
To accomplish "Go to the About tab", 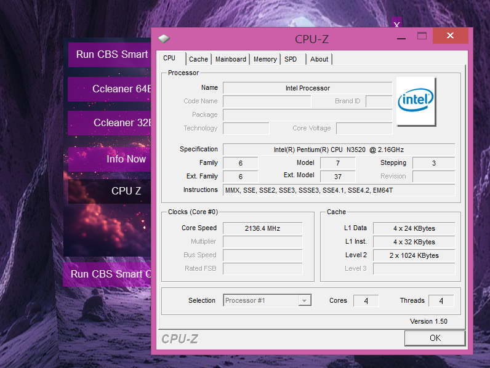I will 319,59.
